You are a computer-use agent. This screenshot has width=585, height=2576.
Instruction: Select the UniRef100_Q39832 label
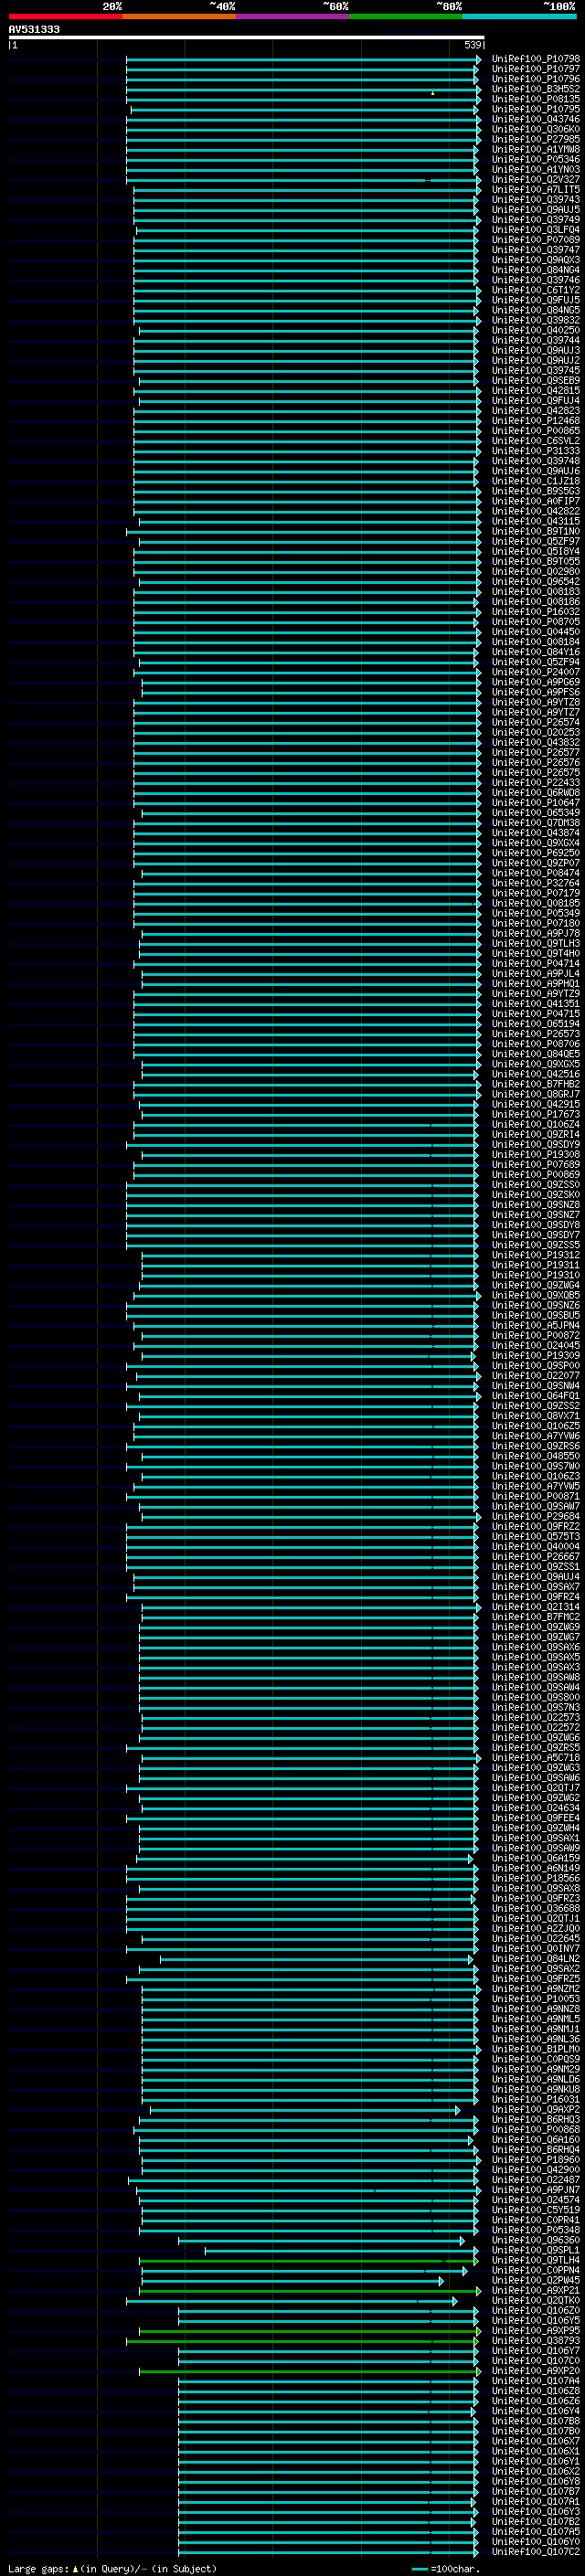click(536, 320)
